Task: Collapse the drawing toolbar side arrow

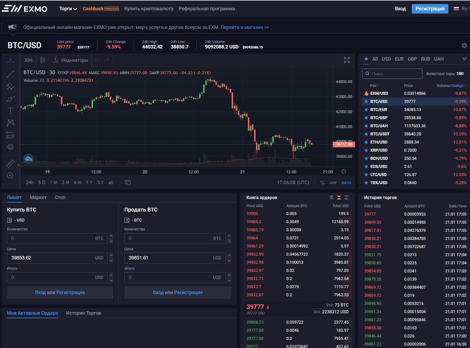Action: point(19,165)
